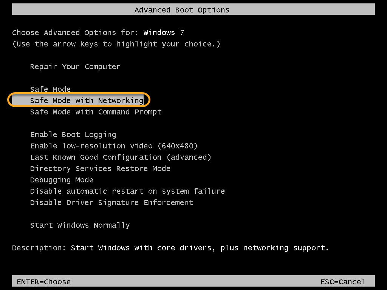Select Enable low-resolution video (640x480)

[114, 146]
